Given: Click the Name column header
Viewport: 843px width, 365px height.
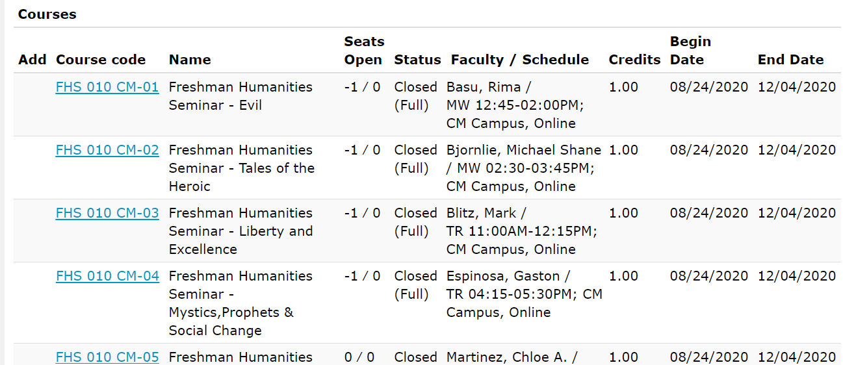Looking at the screenshot, I should pyautogui.click(x=190, y=60).
